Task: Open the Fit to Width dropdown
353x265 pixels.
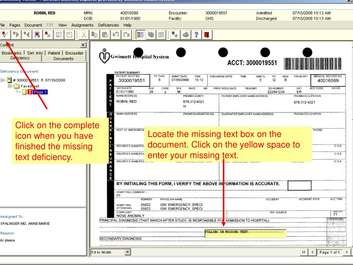Action: [x=128, y=252]
